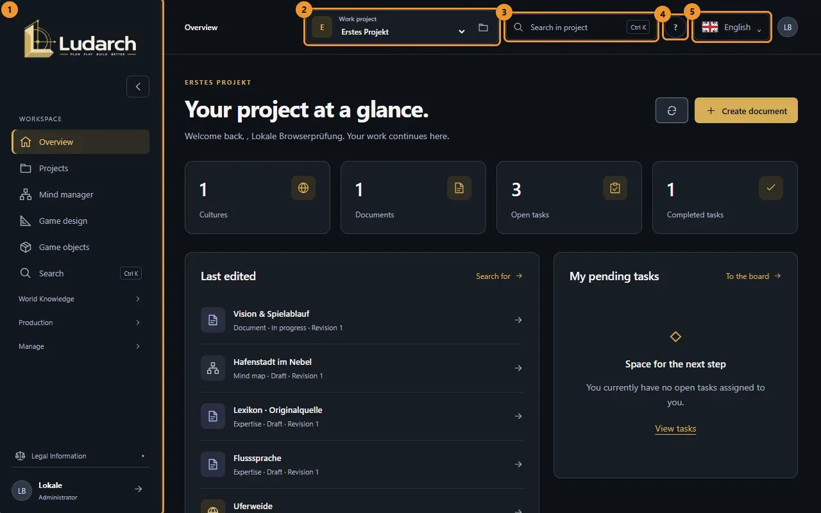Open Vision & Spielablauf document
This screenshot has width=821, height=513.
pyautogui.click(x=362, y=320)
